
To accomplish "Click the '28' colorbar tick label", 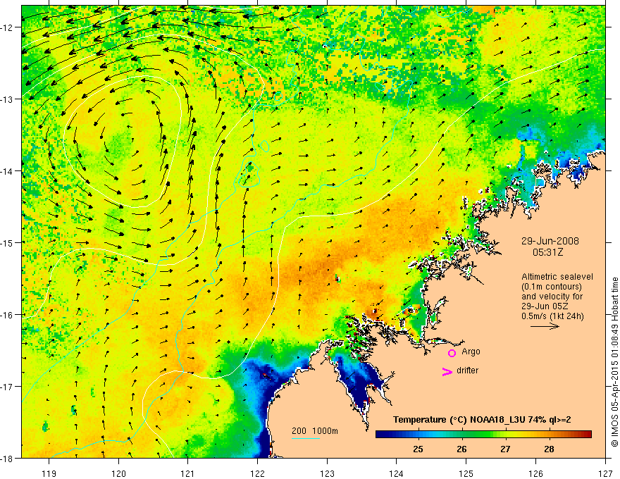I will point(549,449).
